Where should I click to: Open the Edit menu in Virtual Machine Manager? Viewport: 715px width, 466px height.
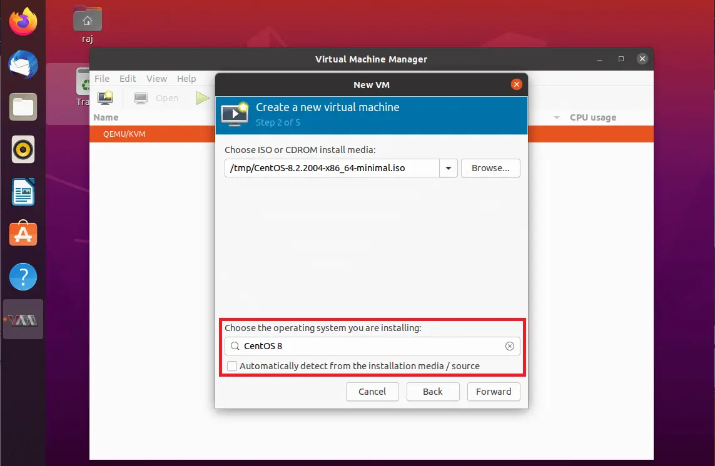pos(128,78)
